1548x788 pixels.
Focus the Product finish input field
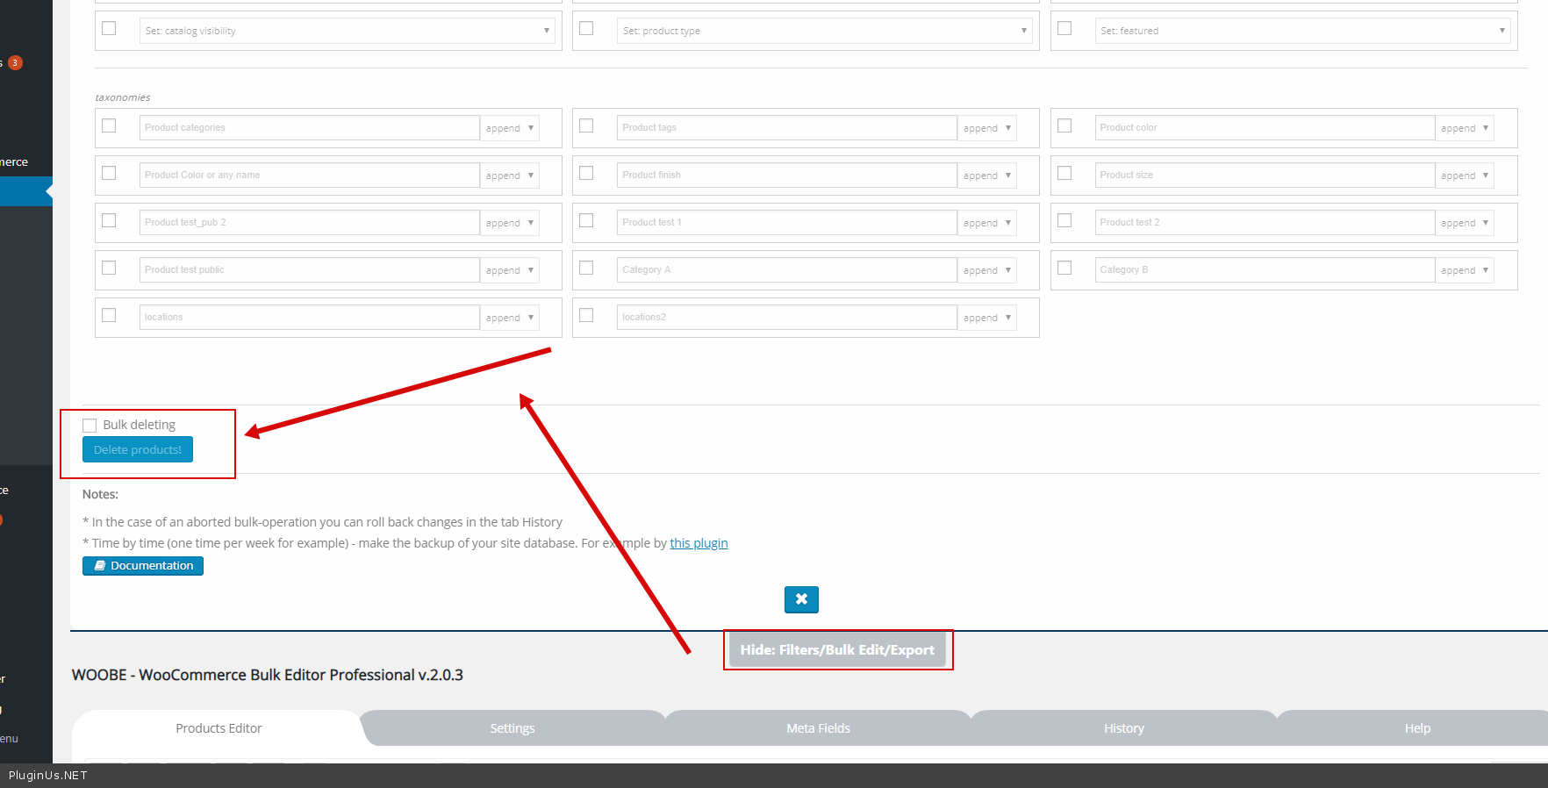coord(787,176)
